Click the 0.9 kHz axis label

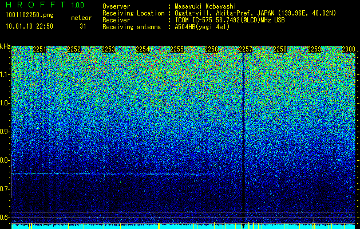pyautogui.click(x=5, y=132)
